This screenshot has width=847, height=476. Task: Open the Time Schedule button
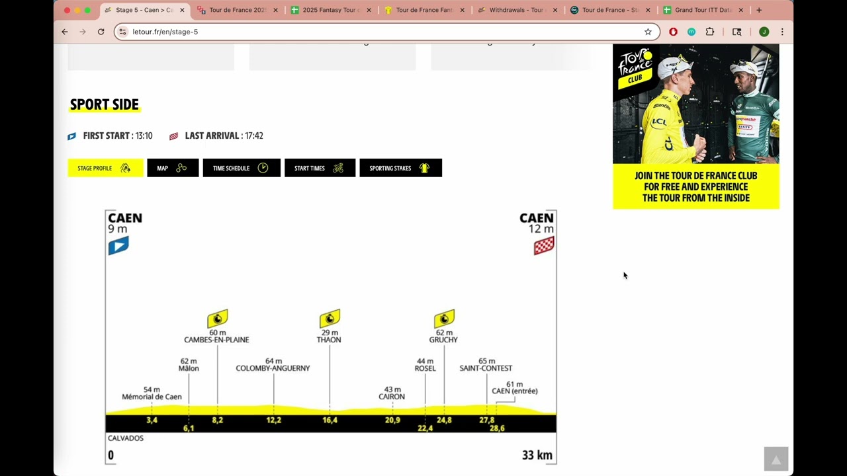coord(242,168)
